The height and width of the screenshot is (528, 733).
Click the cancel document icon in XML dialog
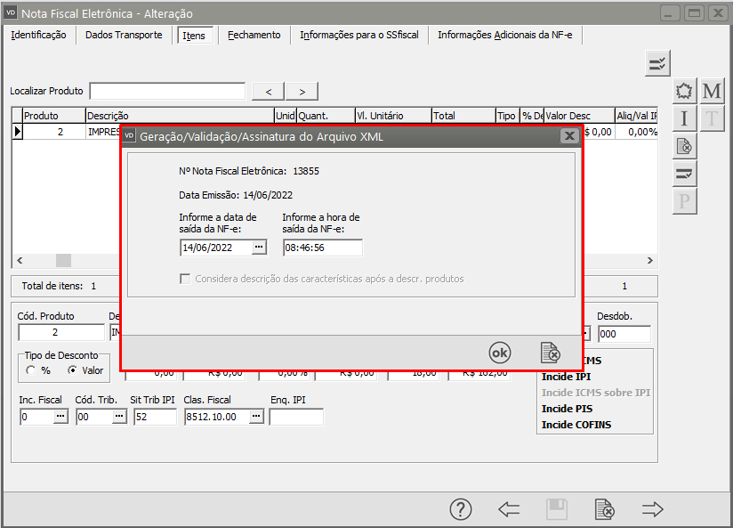tap(551, 353)
